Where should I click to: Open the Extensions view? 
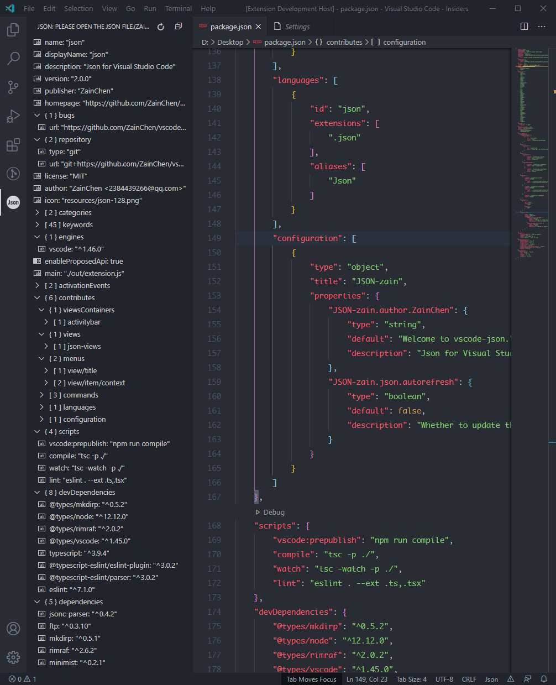(13, 145)
